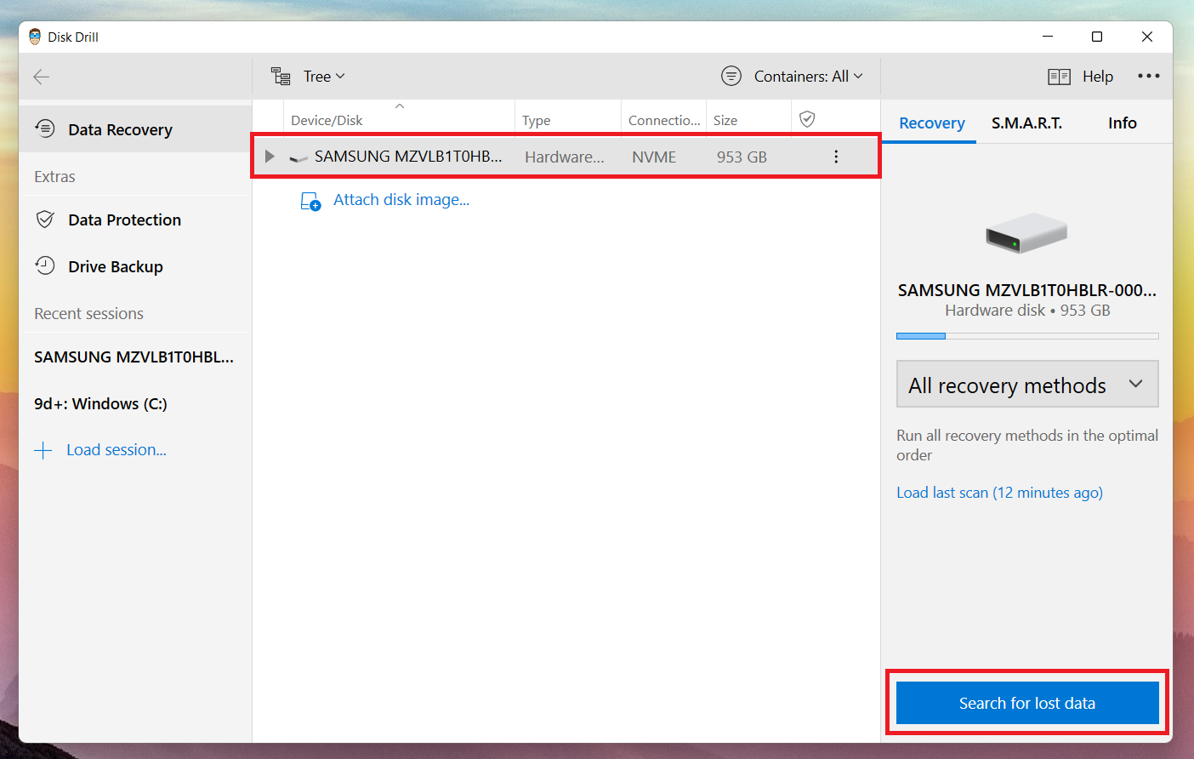The image size is (1194, 759).
Task: Click the back arrow at top left
Action: pos(41,77)
